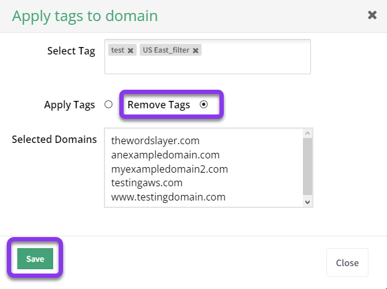Click the scroll-down arrow in Selected Domains
This screenshot has width=387, height=289.
pyautogui.click(x=307, y=202)
